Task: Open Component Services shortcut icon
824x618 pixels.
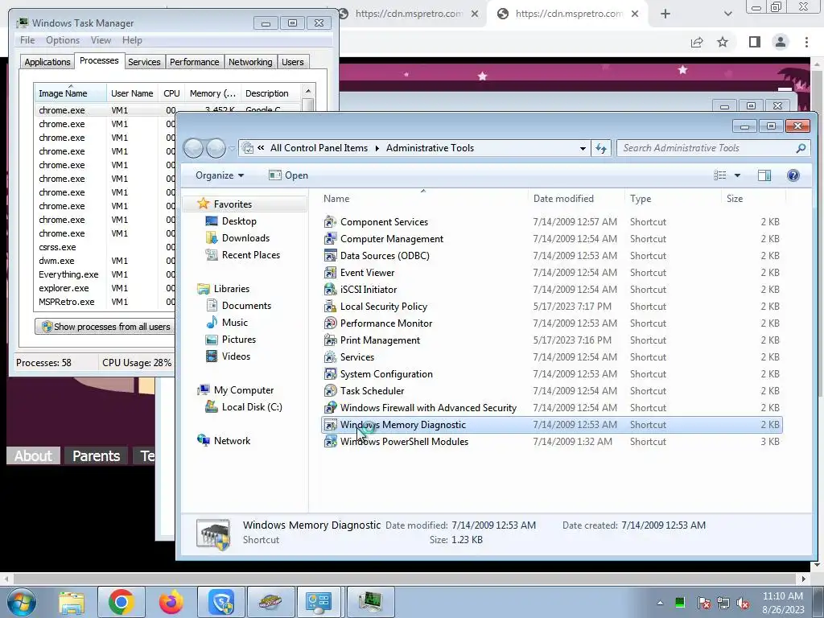Action: point(330,222)
